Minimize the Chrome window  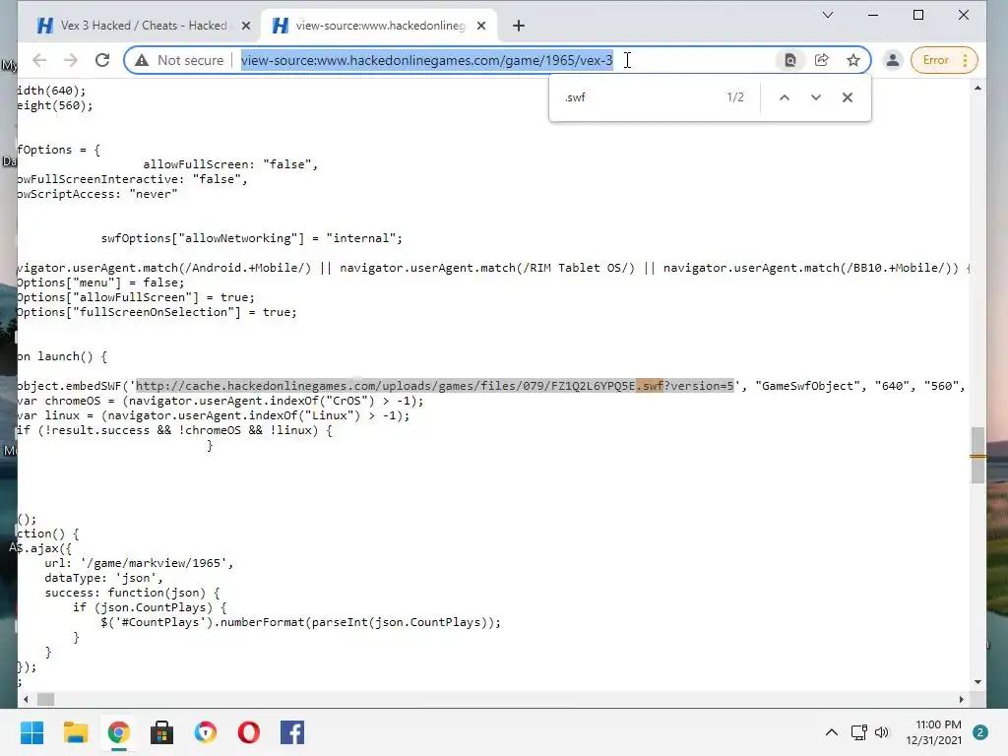(x=873, y=15)
